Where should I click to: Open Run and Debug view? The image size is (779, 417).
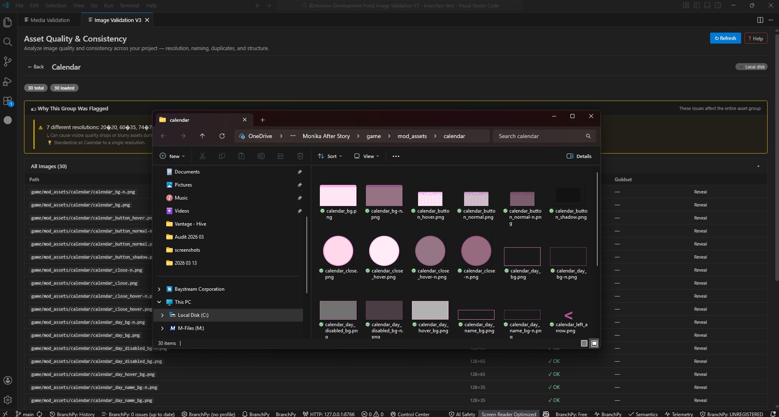tap(7, 81)
